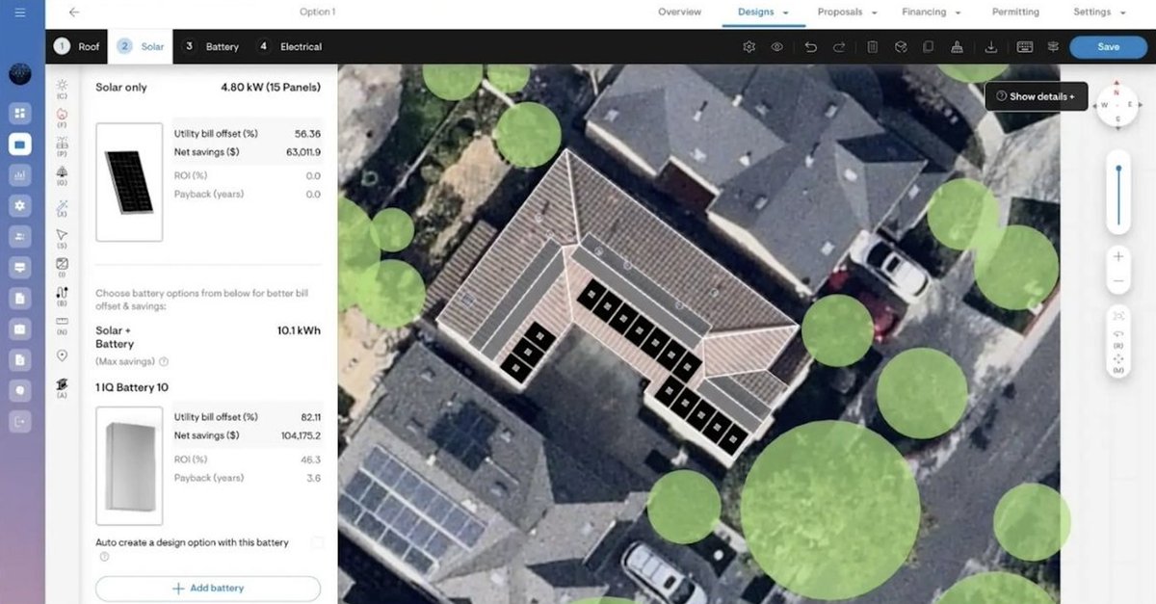Expand Show details panel

[x=1036, y=96]
